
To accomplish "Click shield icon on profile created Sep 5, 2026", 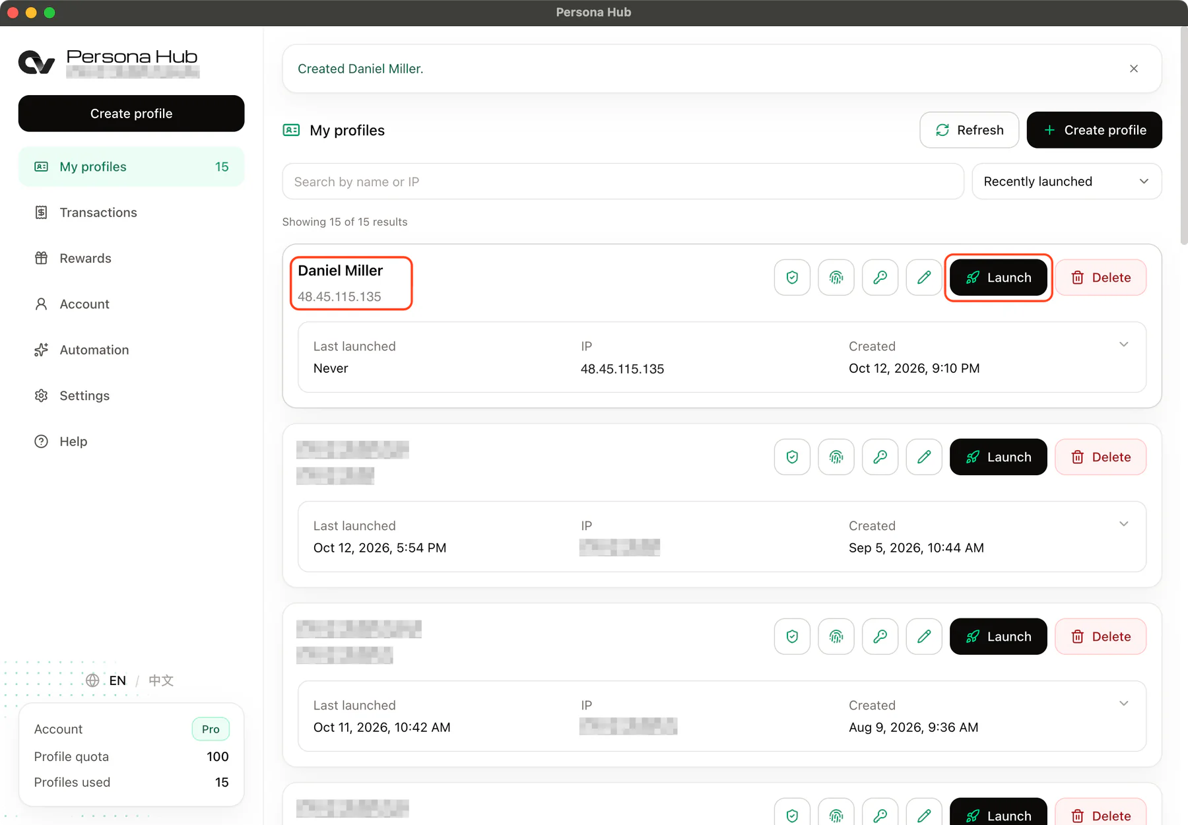I will click(792, 457).
